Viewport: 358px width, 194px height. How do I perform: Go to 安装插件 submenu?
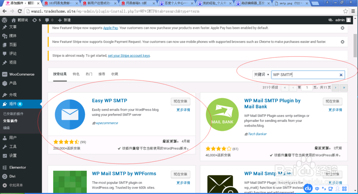[10, 121]
